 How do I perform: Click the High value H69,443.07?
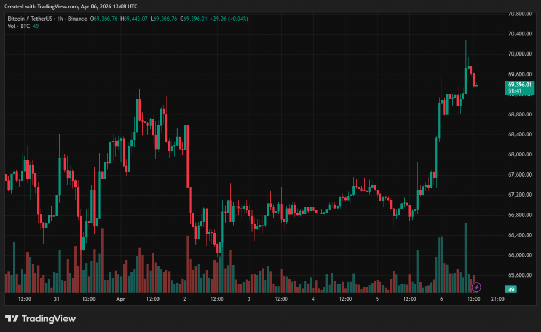134,19
